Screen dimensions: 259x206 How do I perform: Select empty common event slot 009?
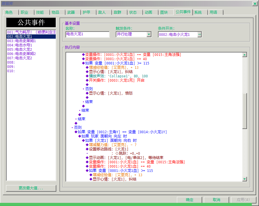[31, 66]
